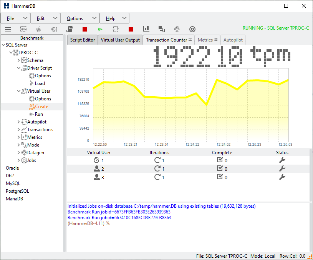Click the Metrics tree item label
The image size is (313, 260).
pyautogui.click(x=35, y=137)
